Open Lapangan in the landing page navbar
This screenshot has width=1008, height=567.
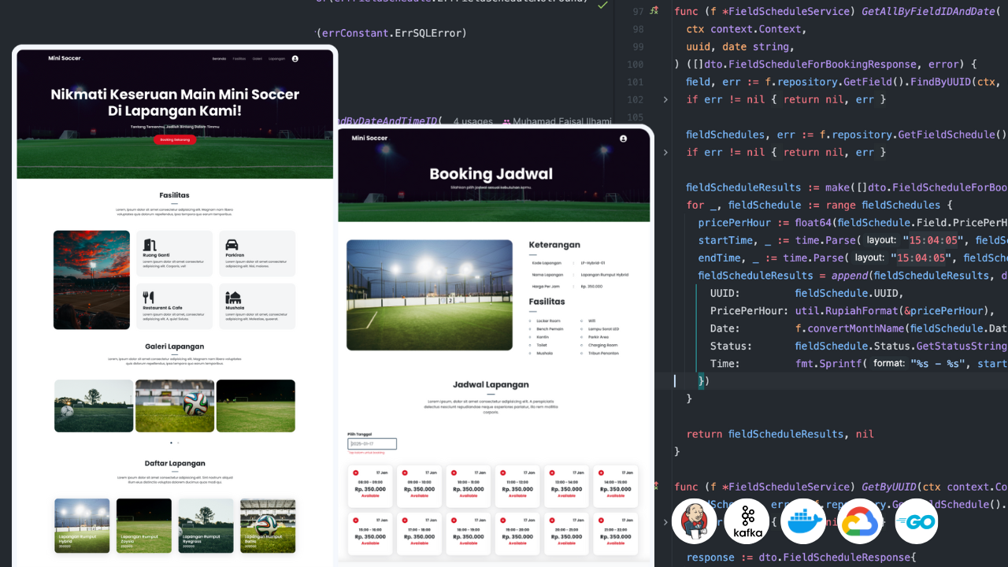click(x=276, y=59)
